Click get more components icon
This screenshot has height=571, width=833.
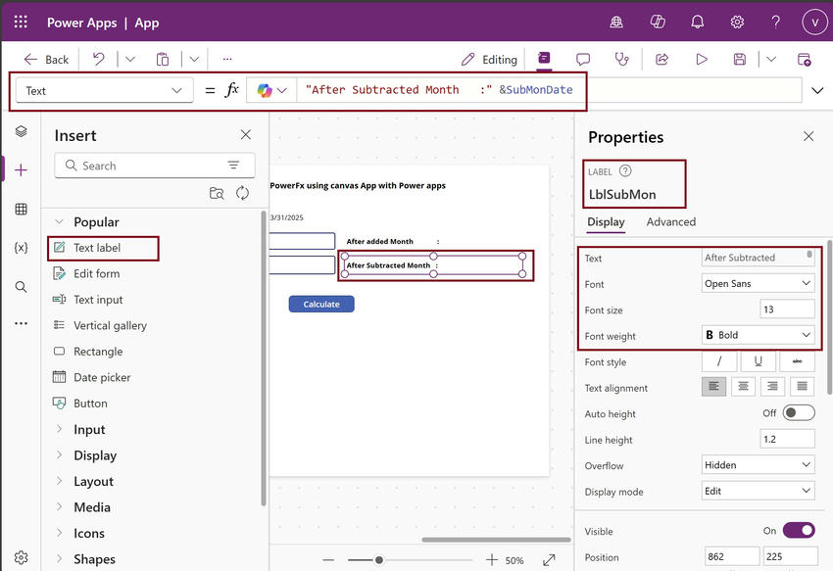click(x=217, y=193)
